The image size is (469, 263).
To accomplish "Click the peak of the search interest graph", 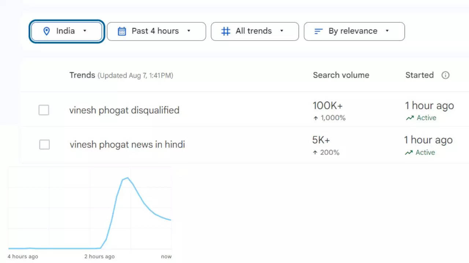I will (127, 178).
